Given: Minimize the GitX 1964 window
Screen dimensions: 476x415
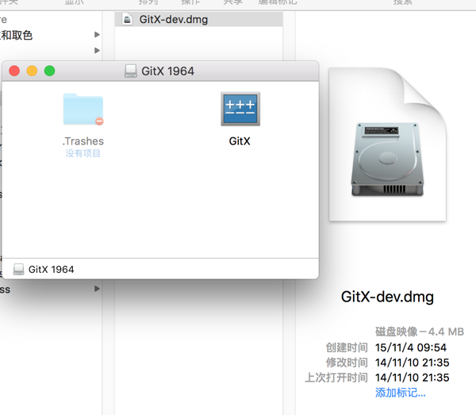Looking at the screenshot, I should (32, 71).
